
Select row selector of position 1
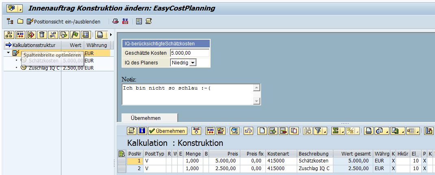[x=122, y=161]
